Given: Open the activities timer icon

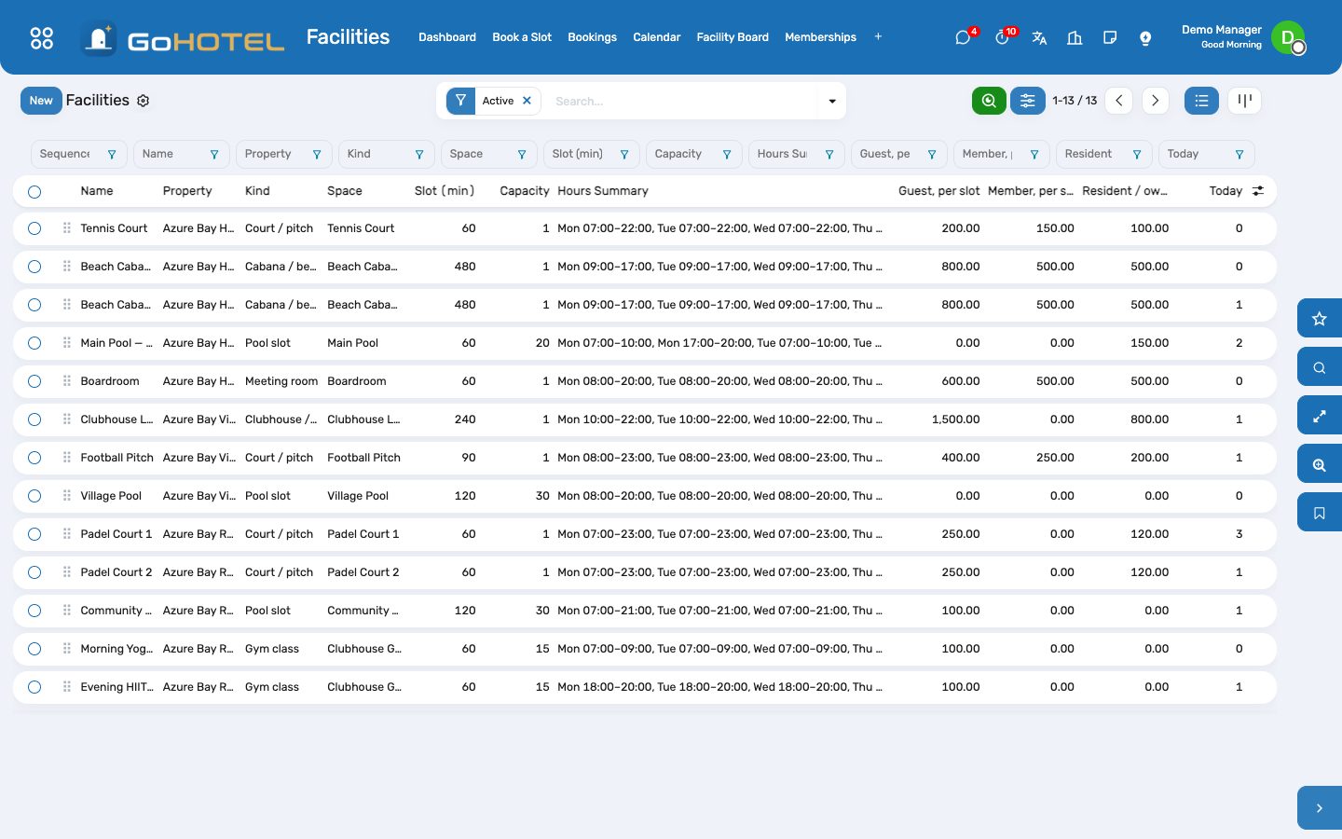Looking at the screenshot, I should click(x=1002, y=37).
